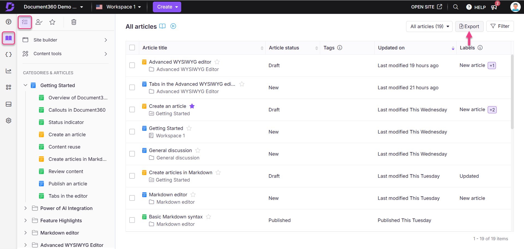The height and width of the screenshot is (249, 524).
Task: Play the All articles tutorial video icon
Action: point(173,26)
